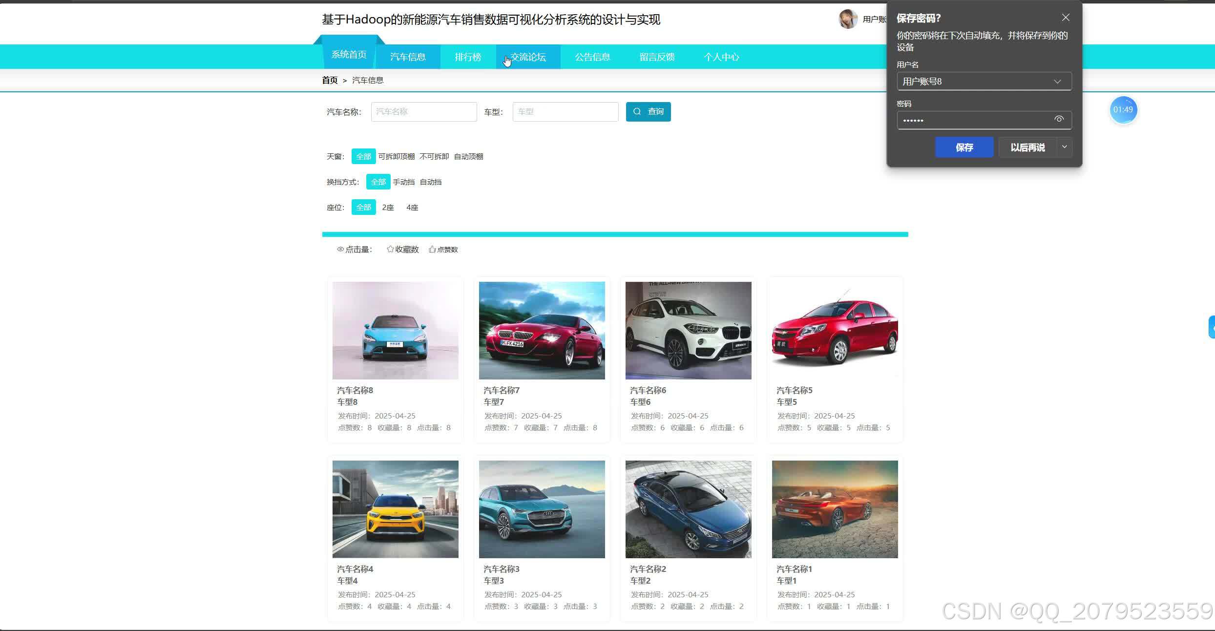
Task: Expand the 用户账号8 username dropdown
Action: (1057, 82)
